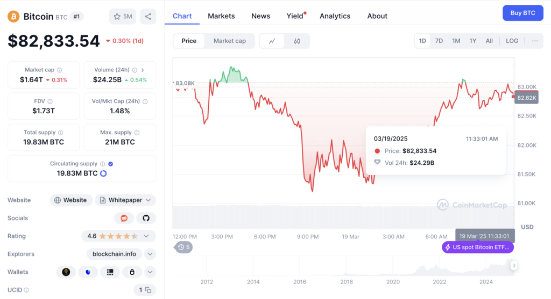Open the chart more options ellipsis

point(535,41)
